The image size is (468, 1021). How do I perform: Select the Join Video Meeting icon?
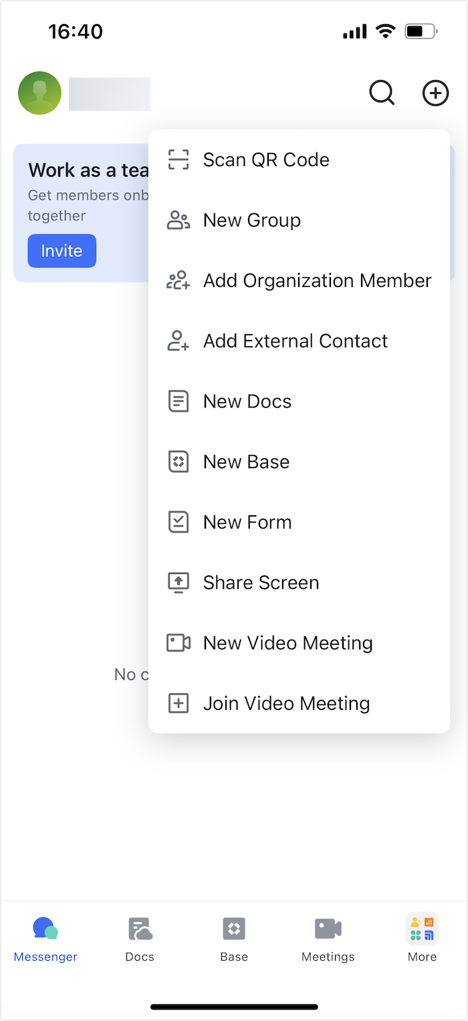point(178,703)
